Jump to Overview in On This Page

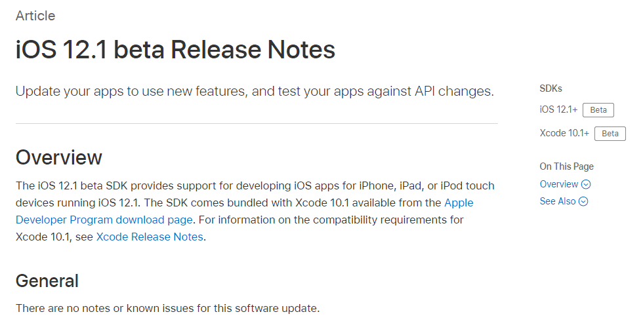[559, 184]
